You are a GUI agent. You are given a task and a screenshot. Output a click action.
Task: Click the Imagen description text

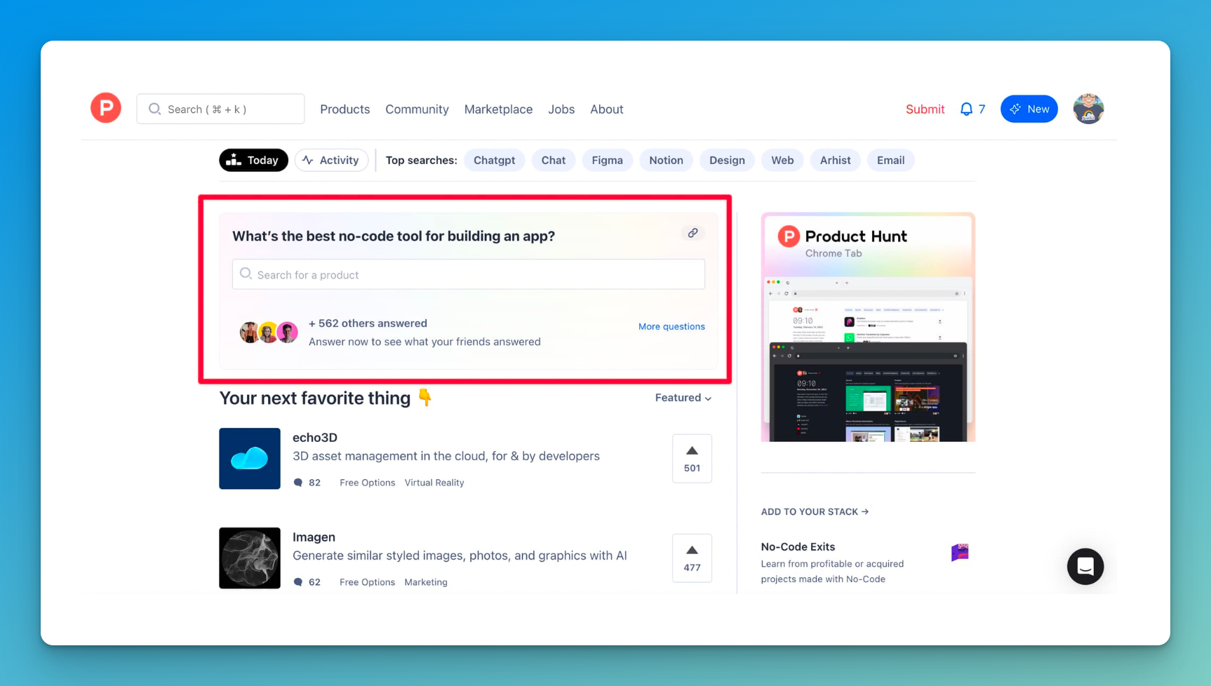[x=460, y=556]
